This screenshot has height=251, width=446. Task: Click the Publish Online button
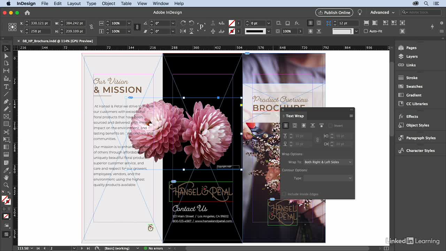pos(334,12)
